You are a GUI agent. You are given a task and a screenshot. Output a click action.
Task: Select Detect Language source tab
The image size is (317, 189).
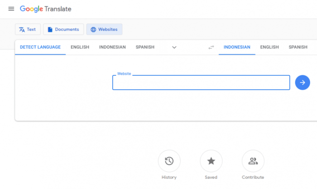coord(40,47)
